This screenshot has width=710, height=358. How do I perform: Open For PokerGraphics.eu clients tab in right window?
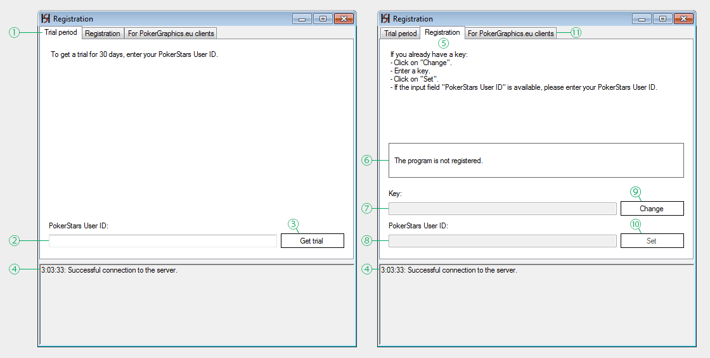510,34
